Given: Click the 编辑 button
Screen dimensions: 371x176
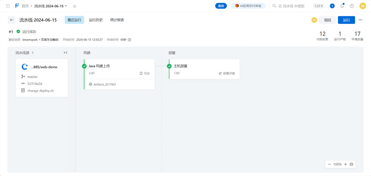Looking at the screenshot, I should click(328, 20).
